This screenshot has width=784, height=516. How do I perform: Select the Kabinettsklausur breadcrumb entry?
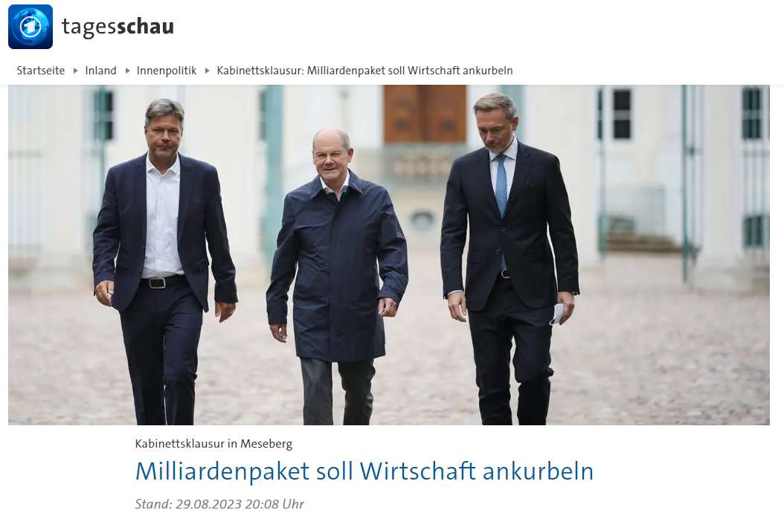coord(364,71)
